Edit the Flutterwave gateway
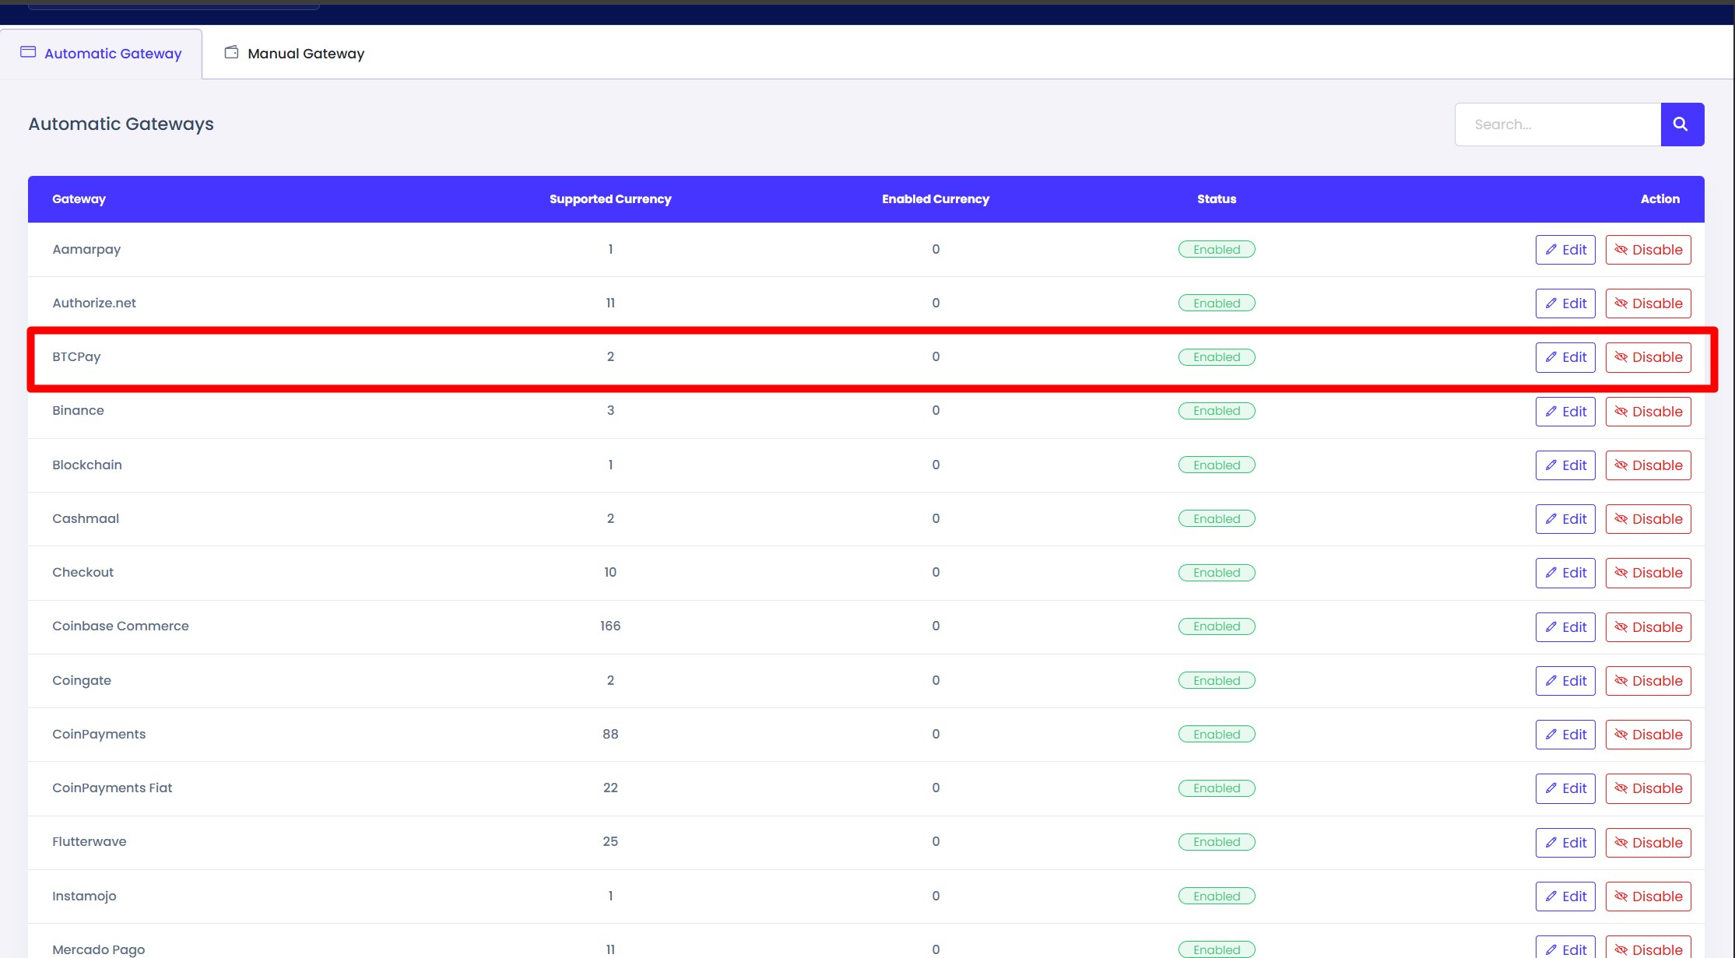The height and width of the screenshot is (958, 1735). pos(1565,843)
